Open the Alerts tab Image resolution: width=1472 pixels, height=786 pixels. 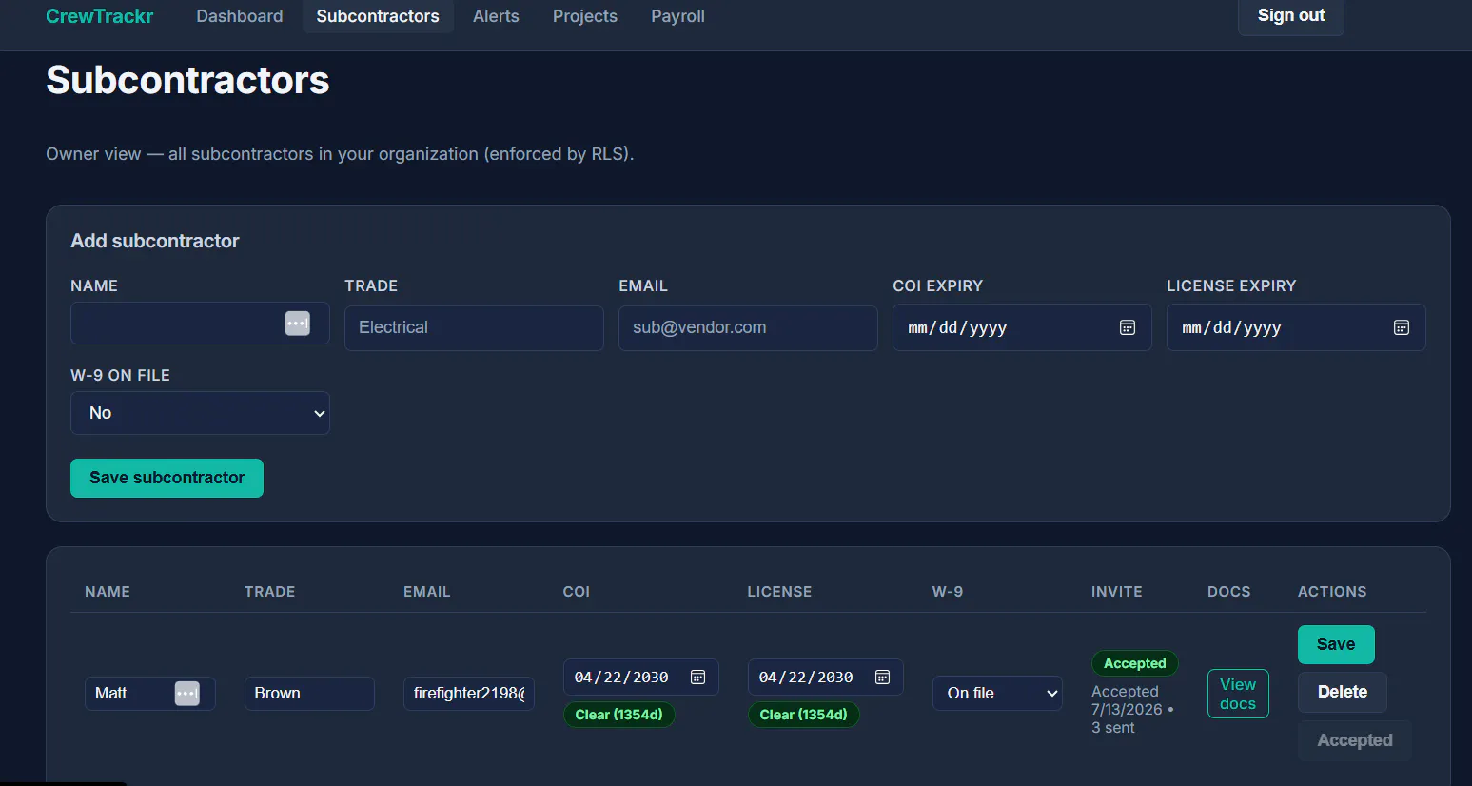[x=496, y=16]
